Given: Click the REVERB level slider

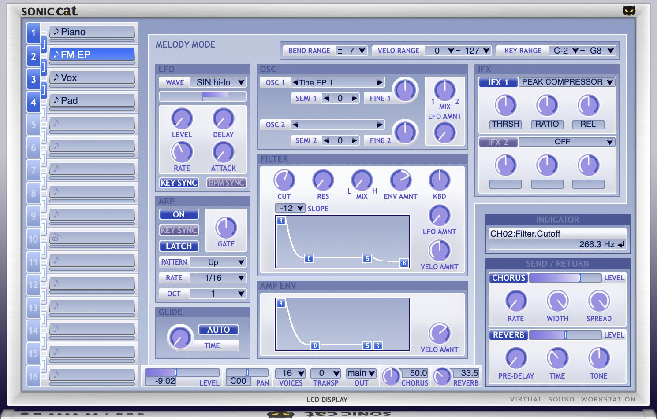Looking at the screenshot, I should click(x=565, y=335).
